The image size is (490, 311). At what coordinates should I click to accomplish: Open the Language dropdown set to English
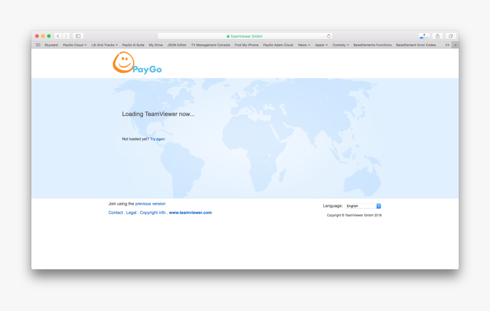363,206
